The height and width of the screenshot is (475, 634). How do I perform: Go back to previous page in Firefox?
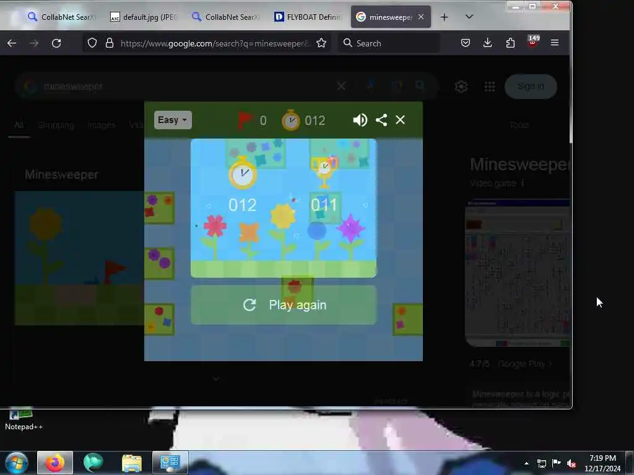tap(12, 43)
